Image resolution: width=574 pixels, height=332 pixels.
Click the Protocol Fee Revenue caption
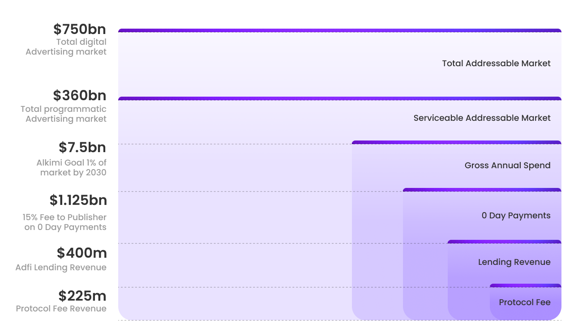(61, 309)
